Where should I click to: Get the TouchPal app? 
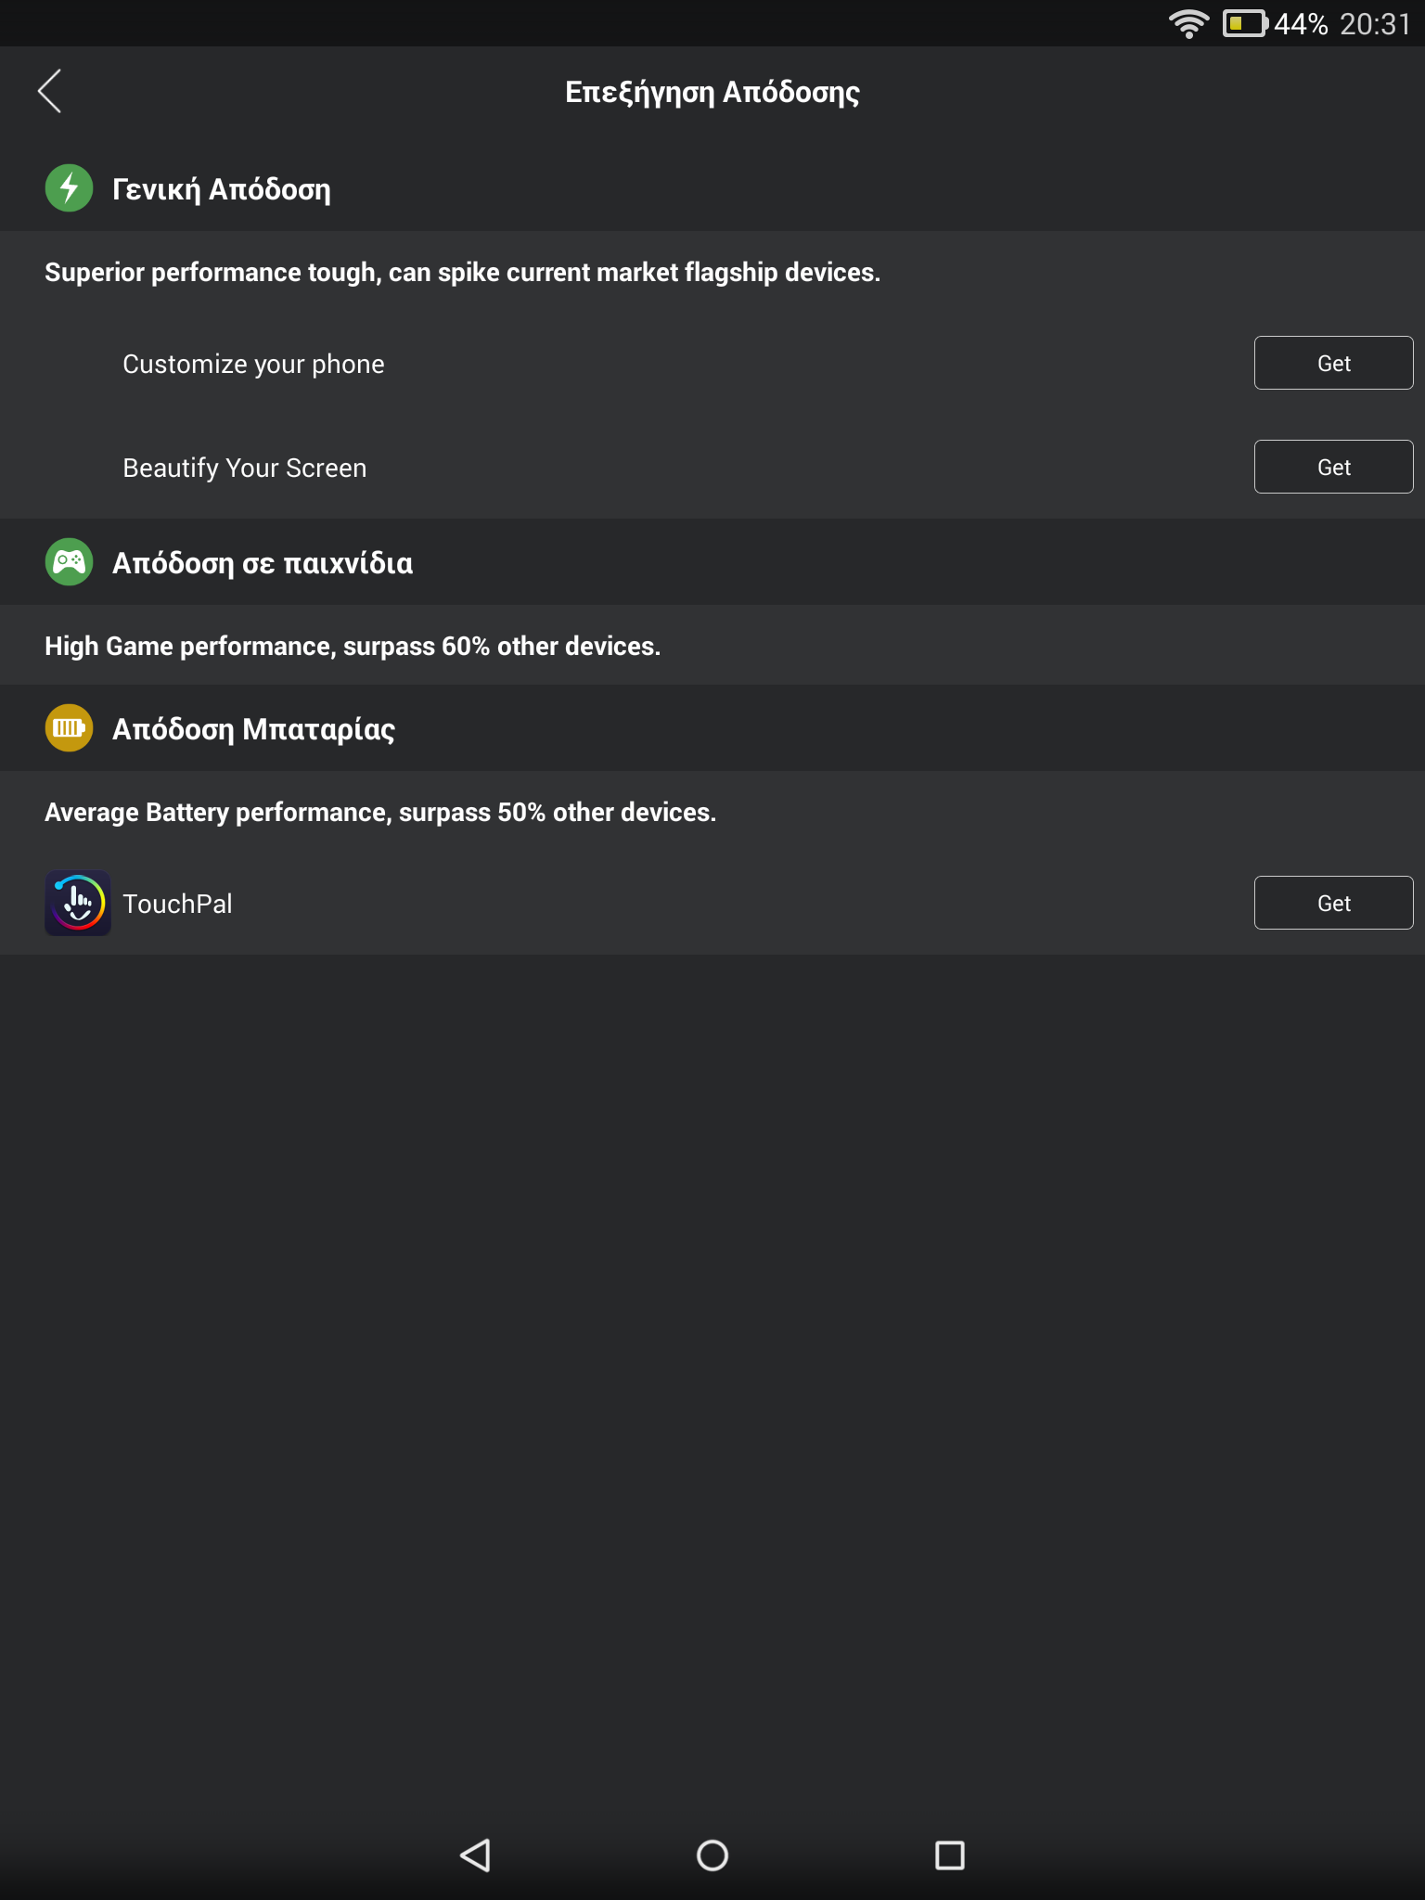(1333, 903)
